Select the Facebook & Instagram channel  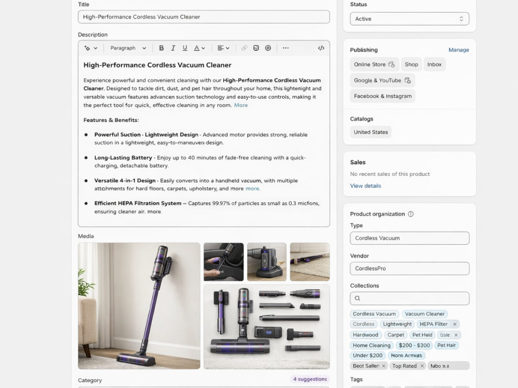(383, 96)
